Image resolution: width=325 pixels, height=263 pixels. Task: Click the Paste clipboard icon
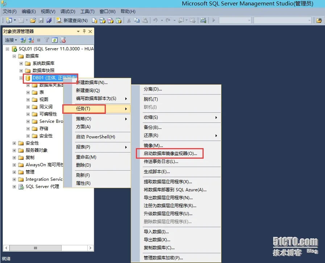(145, 20)
